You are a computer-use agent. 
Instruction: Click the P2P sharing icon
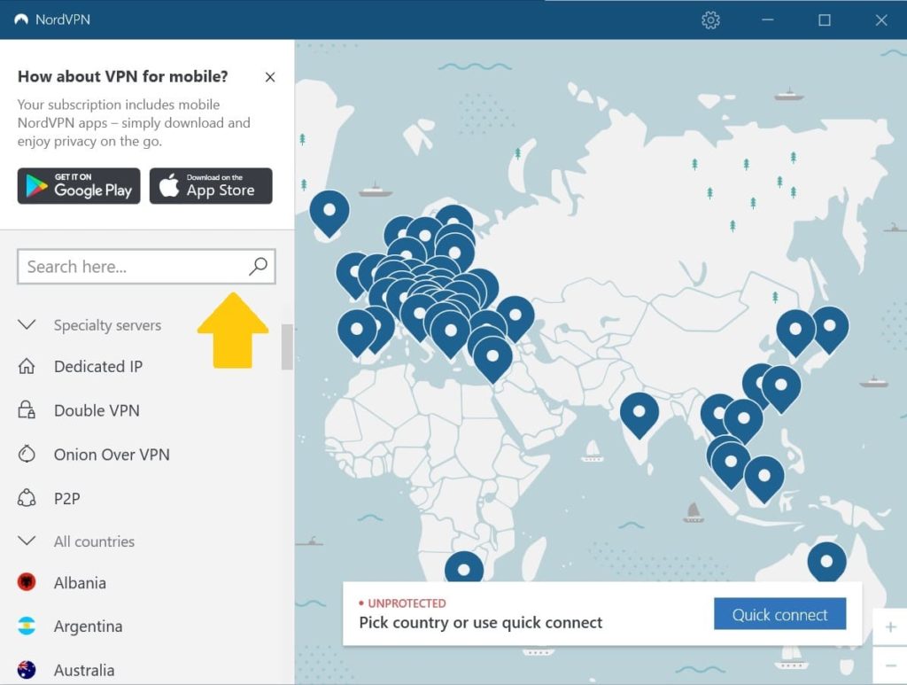[27, 498]
